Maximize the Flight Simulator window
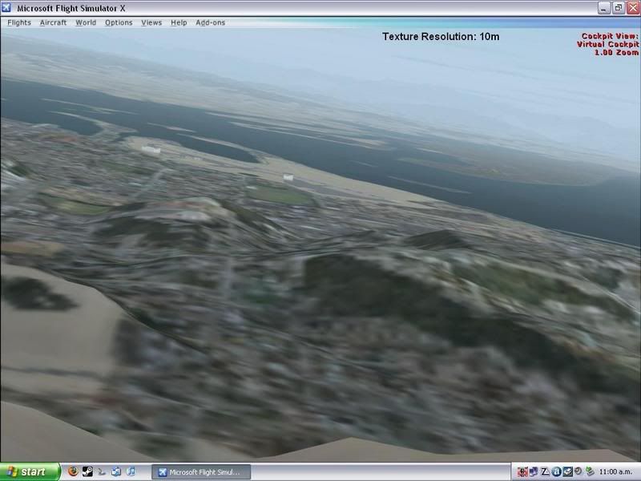 [x=617, y=8]
